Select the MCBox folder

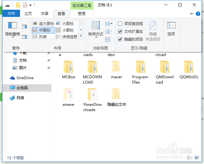69,70
